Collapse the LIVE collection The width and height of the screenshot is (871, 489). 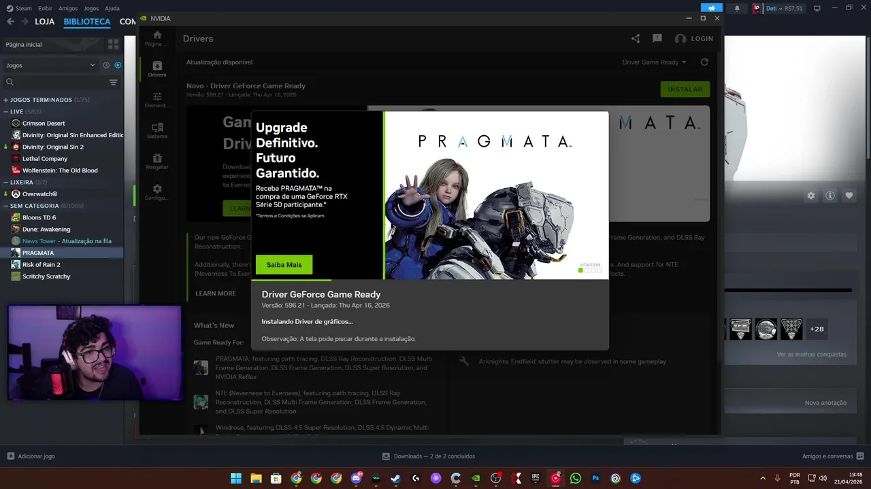coord(6,111)
